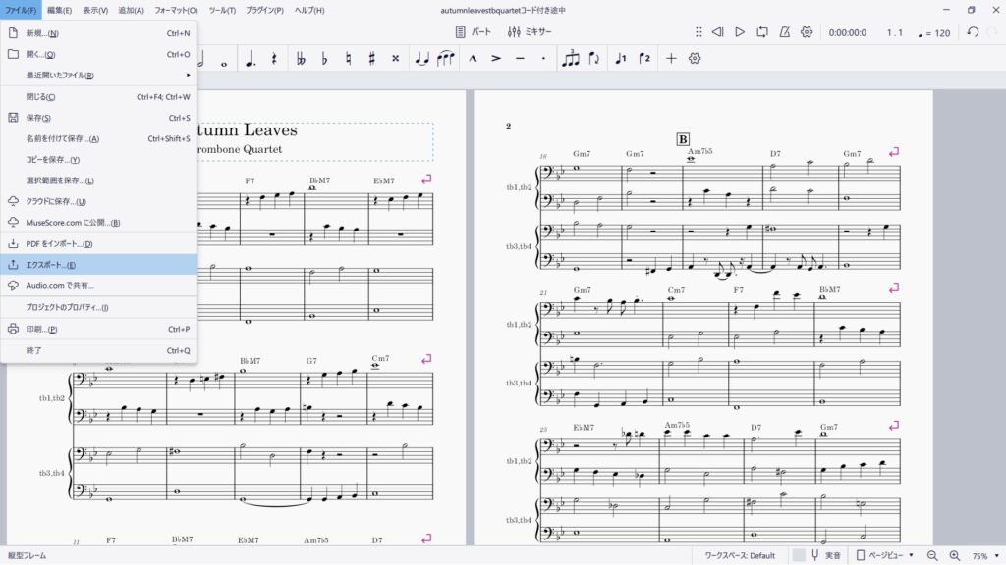
Task: Click the tie note icon
Action: point(422,59)
